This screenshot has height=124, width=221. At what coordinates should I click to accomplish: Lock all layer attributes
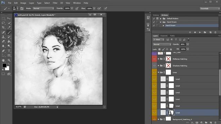tap(171, 49)
